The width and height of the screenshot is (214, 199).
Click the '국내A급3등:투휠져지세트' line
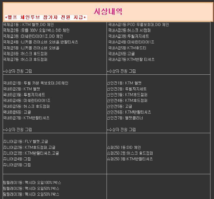pyautogui.click(x=128, y=36)
